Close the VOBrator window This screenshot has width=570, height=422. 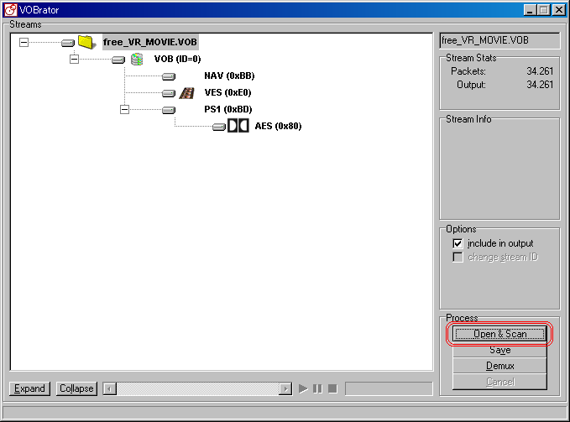[x=559, y=10]
